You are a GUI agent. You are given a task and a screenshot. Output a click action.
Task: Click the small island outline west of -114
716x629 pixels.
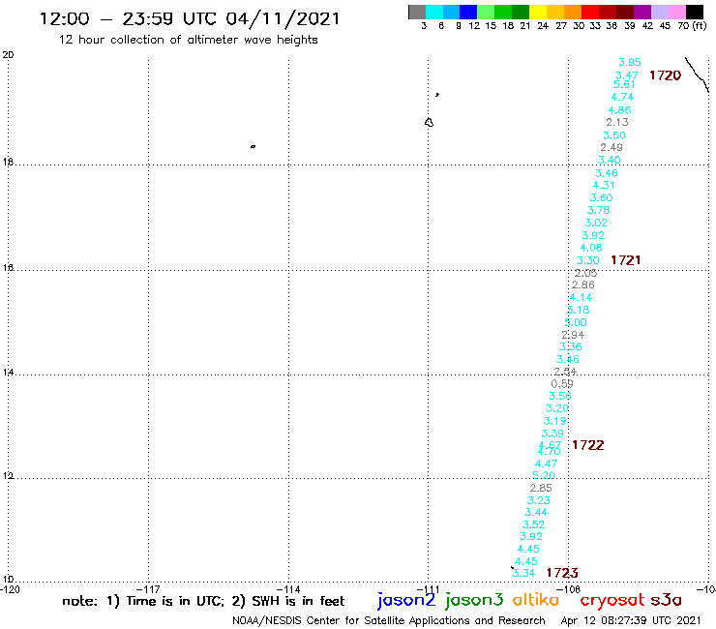pyautogui.click(x=253, y=147)
